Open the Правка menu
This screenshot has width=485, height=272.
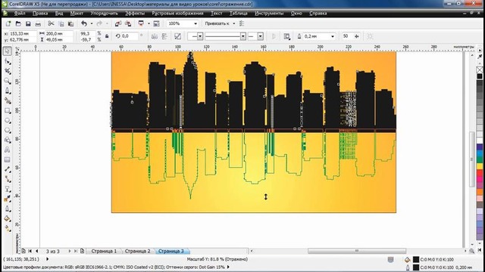click(x=40, y=14)
